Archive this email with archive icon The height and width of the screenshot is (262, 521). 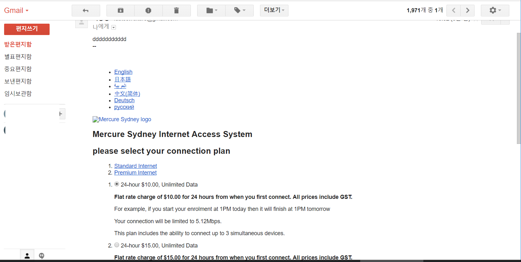tap(120, 10)
